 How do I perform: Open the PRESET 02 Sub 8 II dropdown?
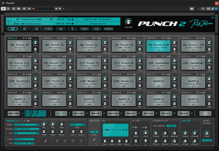coord(26,125)
